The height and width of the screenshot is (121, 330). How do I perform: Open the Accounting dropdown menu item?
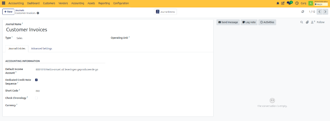(x=78, y=3)
